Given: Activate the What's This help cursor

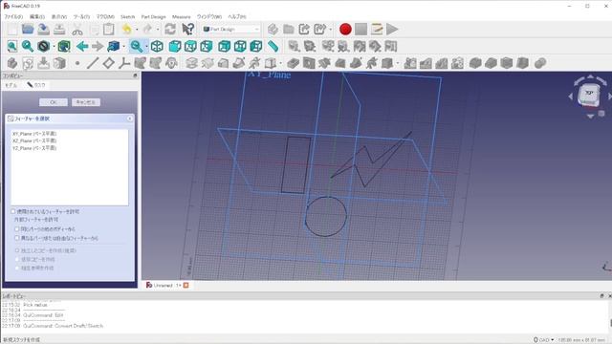Looking at the screenshot, I should (x=187, y=30).
